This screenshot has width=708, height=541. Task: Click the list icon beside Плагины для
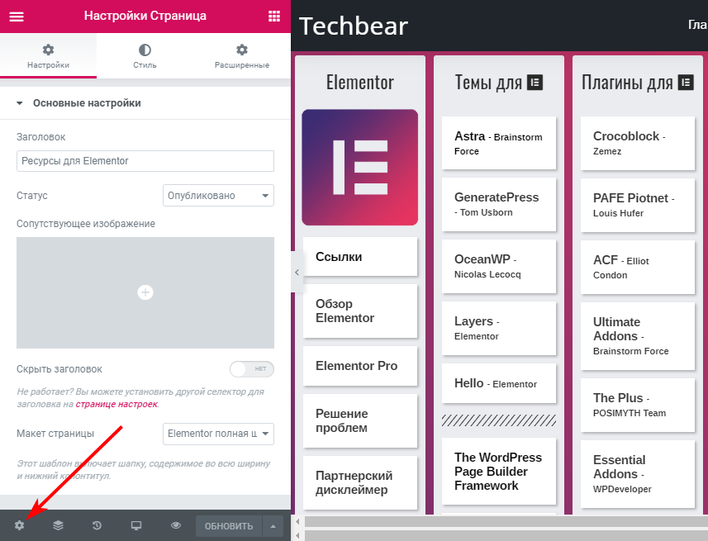click(x=685, y=82)
